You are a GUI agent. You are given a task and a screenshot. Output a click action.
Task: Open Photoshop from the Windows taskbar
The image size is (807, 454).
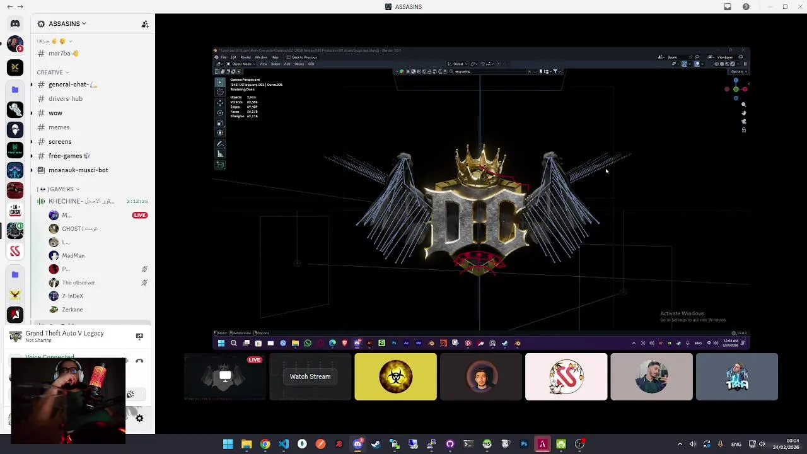pyautogui.click(x=524, y=444)
